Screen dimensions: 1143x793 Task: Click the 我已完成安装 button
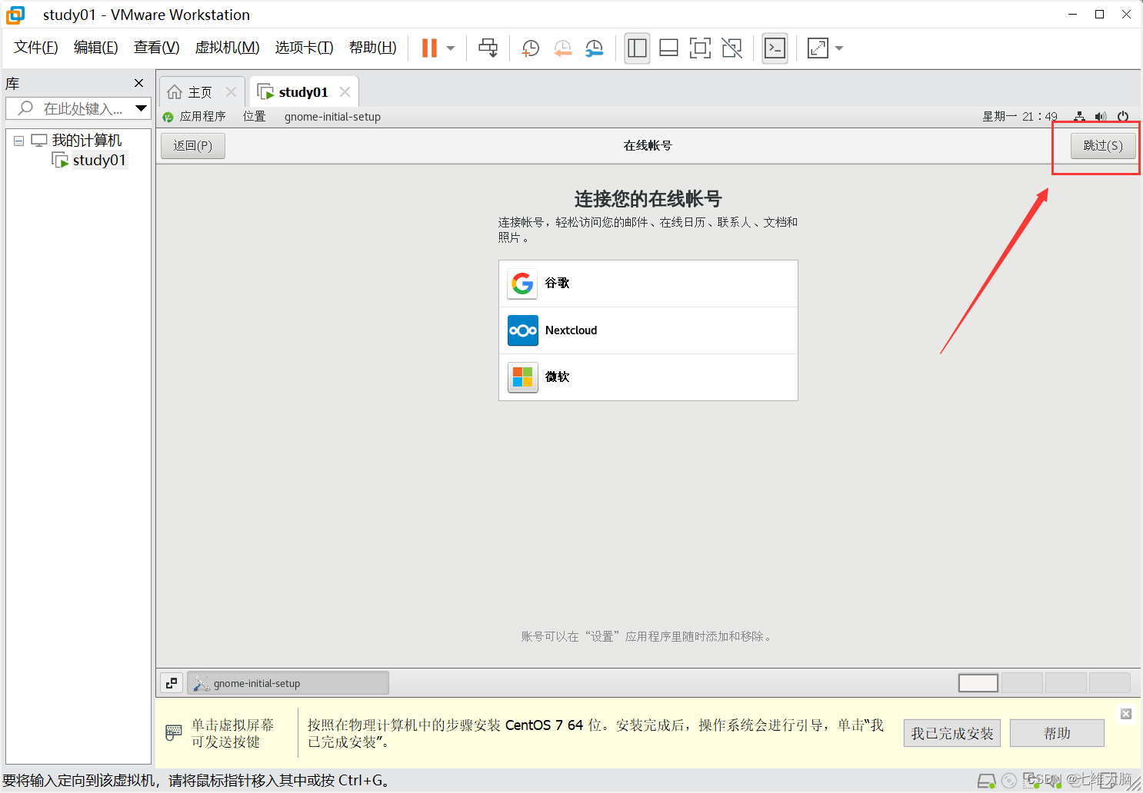point(952,733)
